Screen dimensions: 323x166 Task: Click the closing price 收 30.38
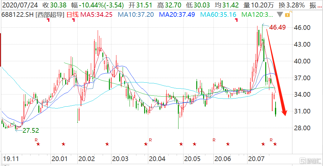55,6
